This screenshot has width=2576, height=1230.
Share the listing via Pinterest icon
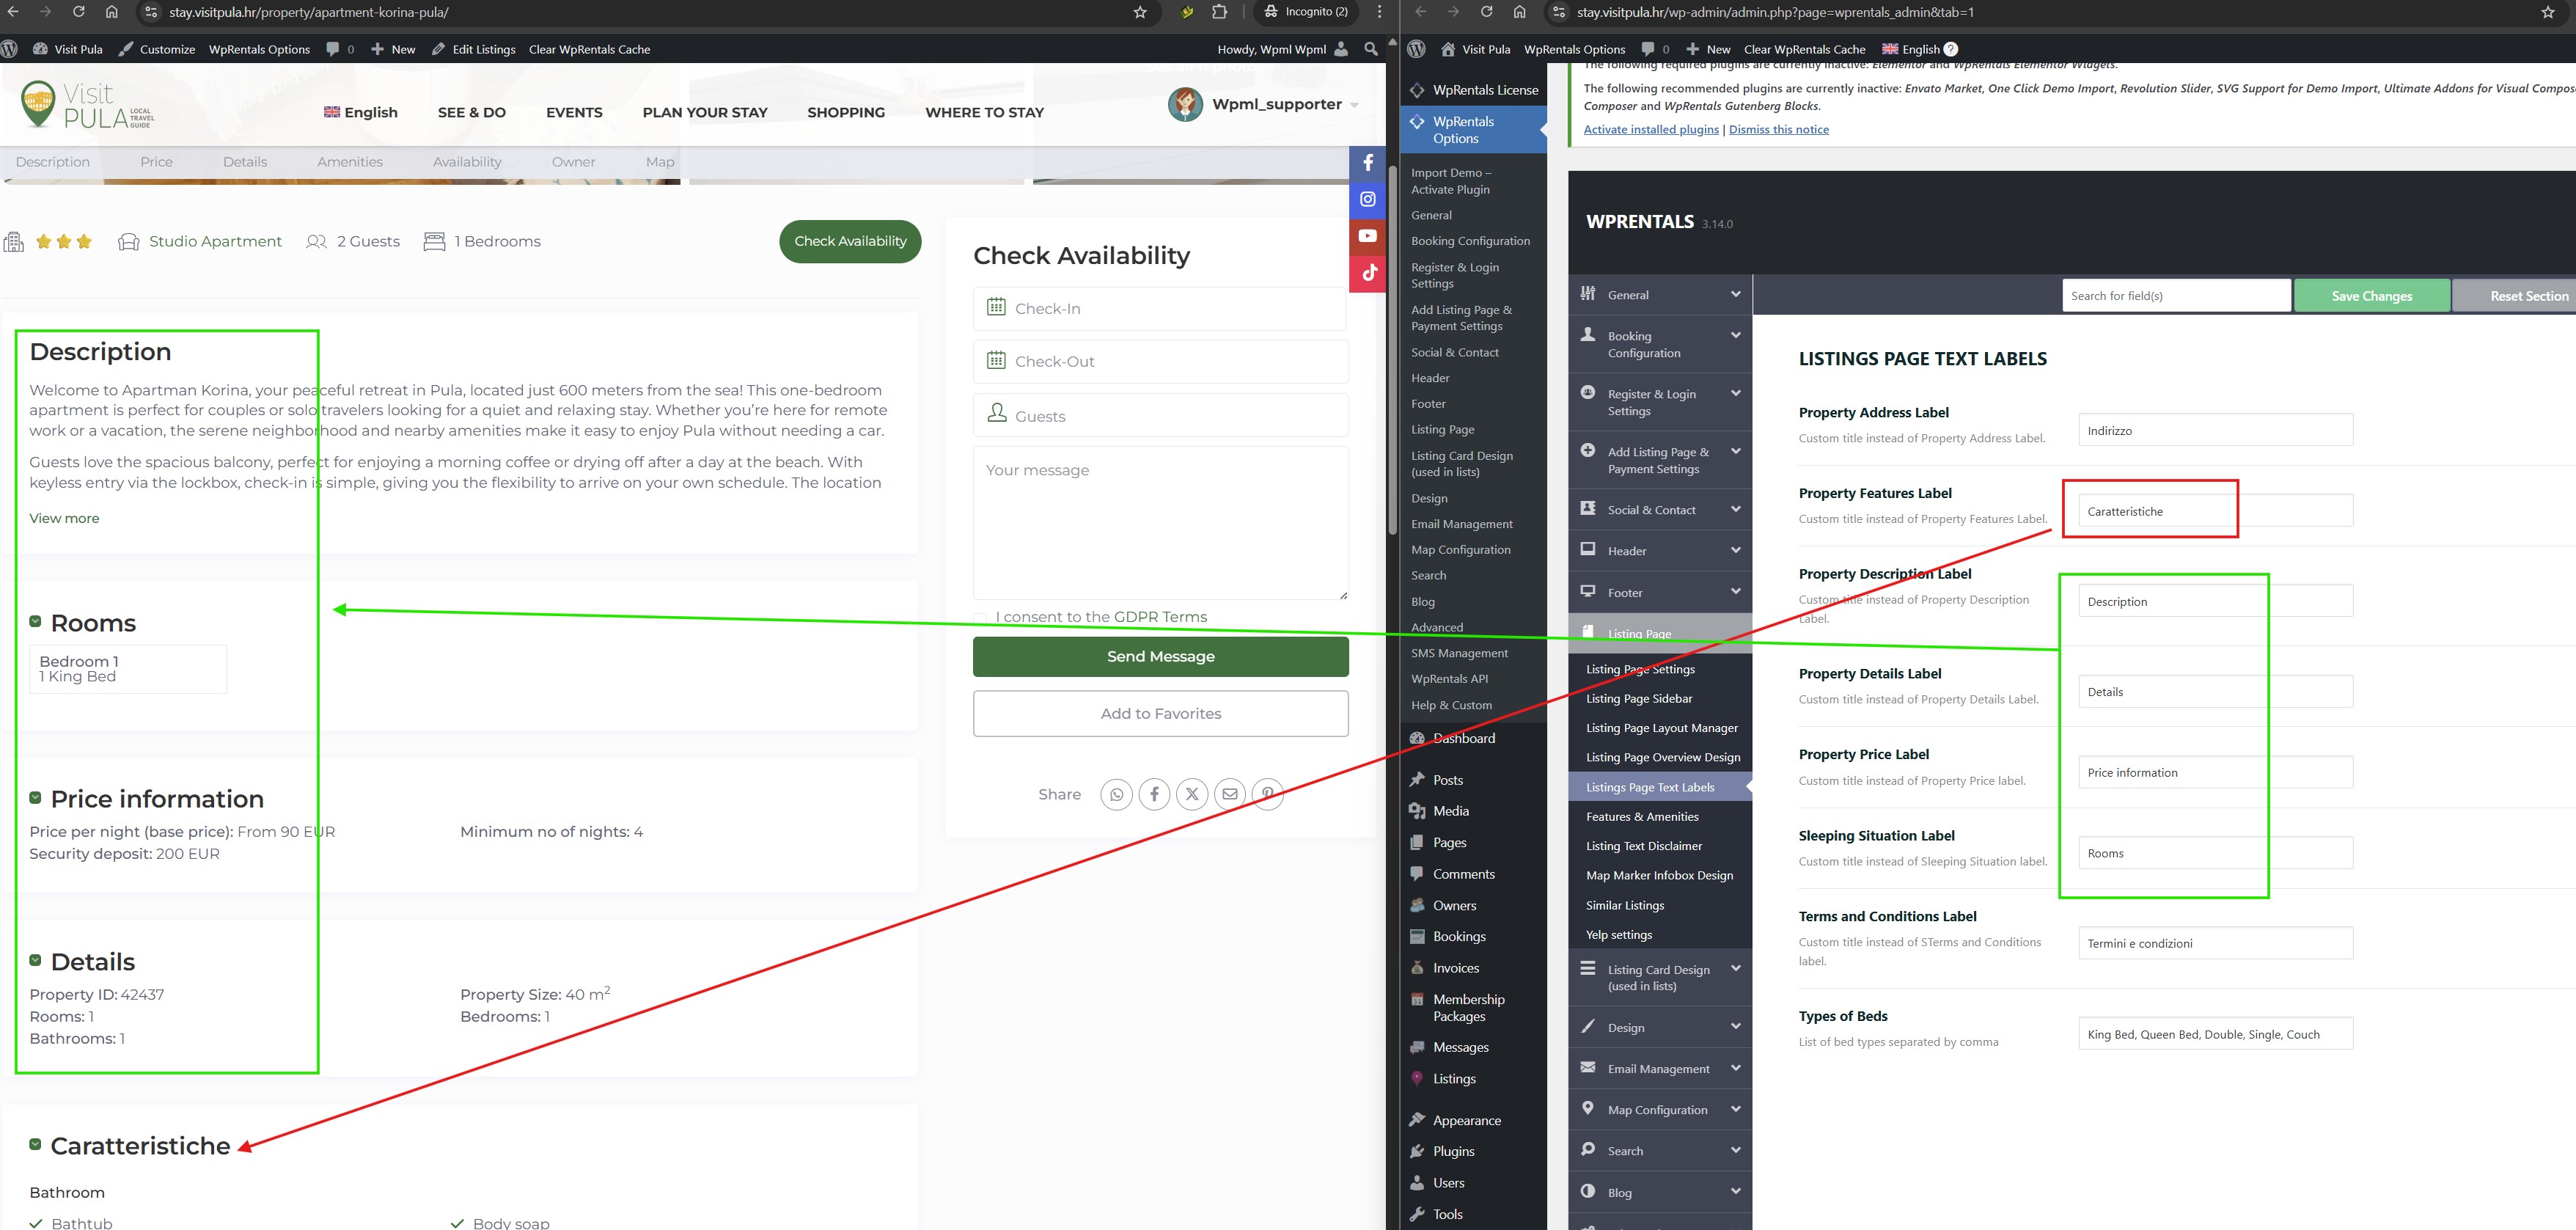point(1267,794)
